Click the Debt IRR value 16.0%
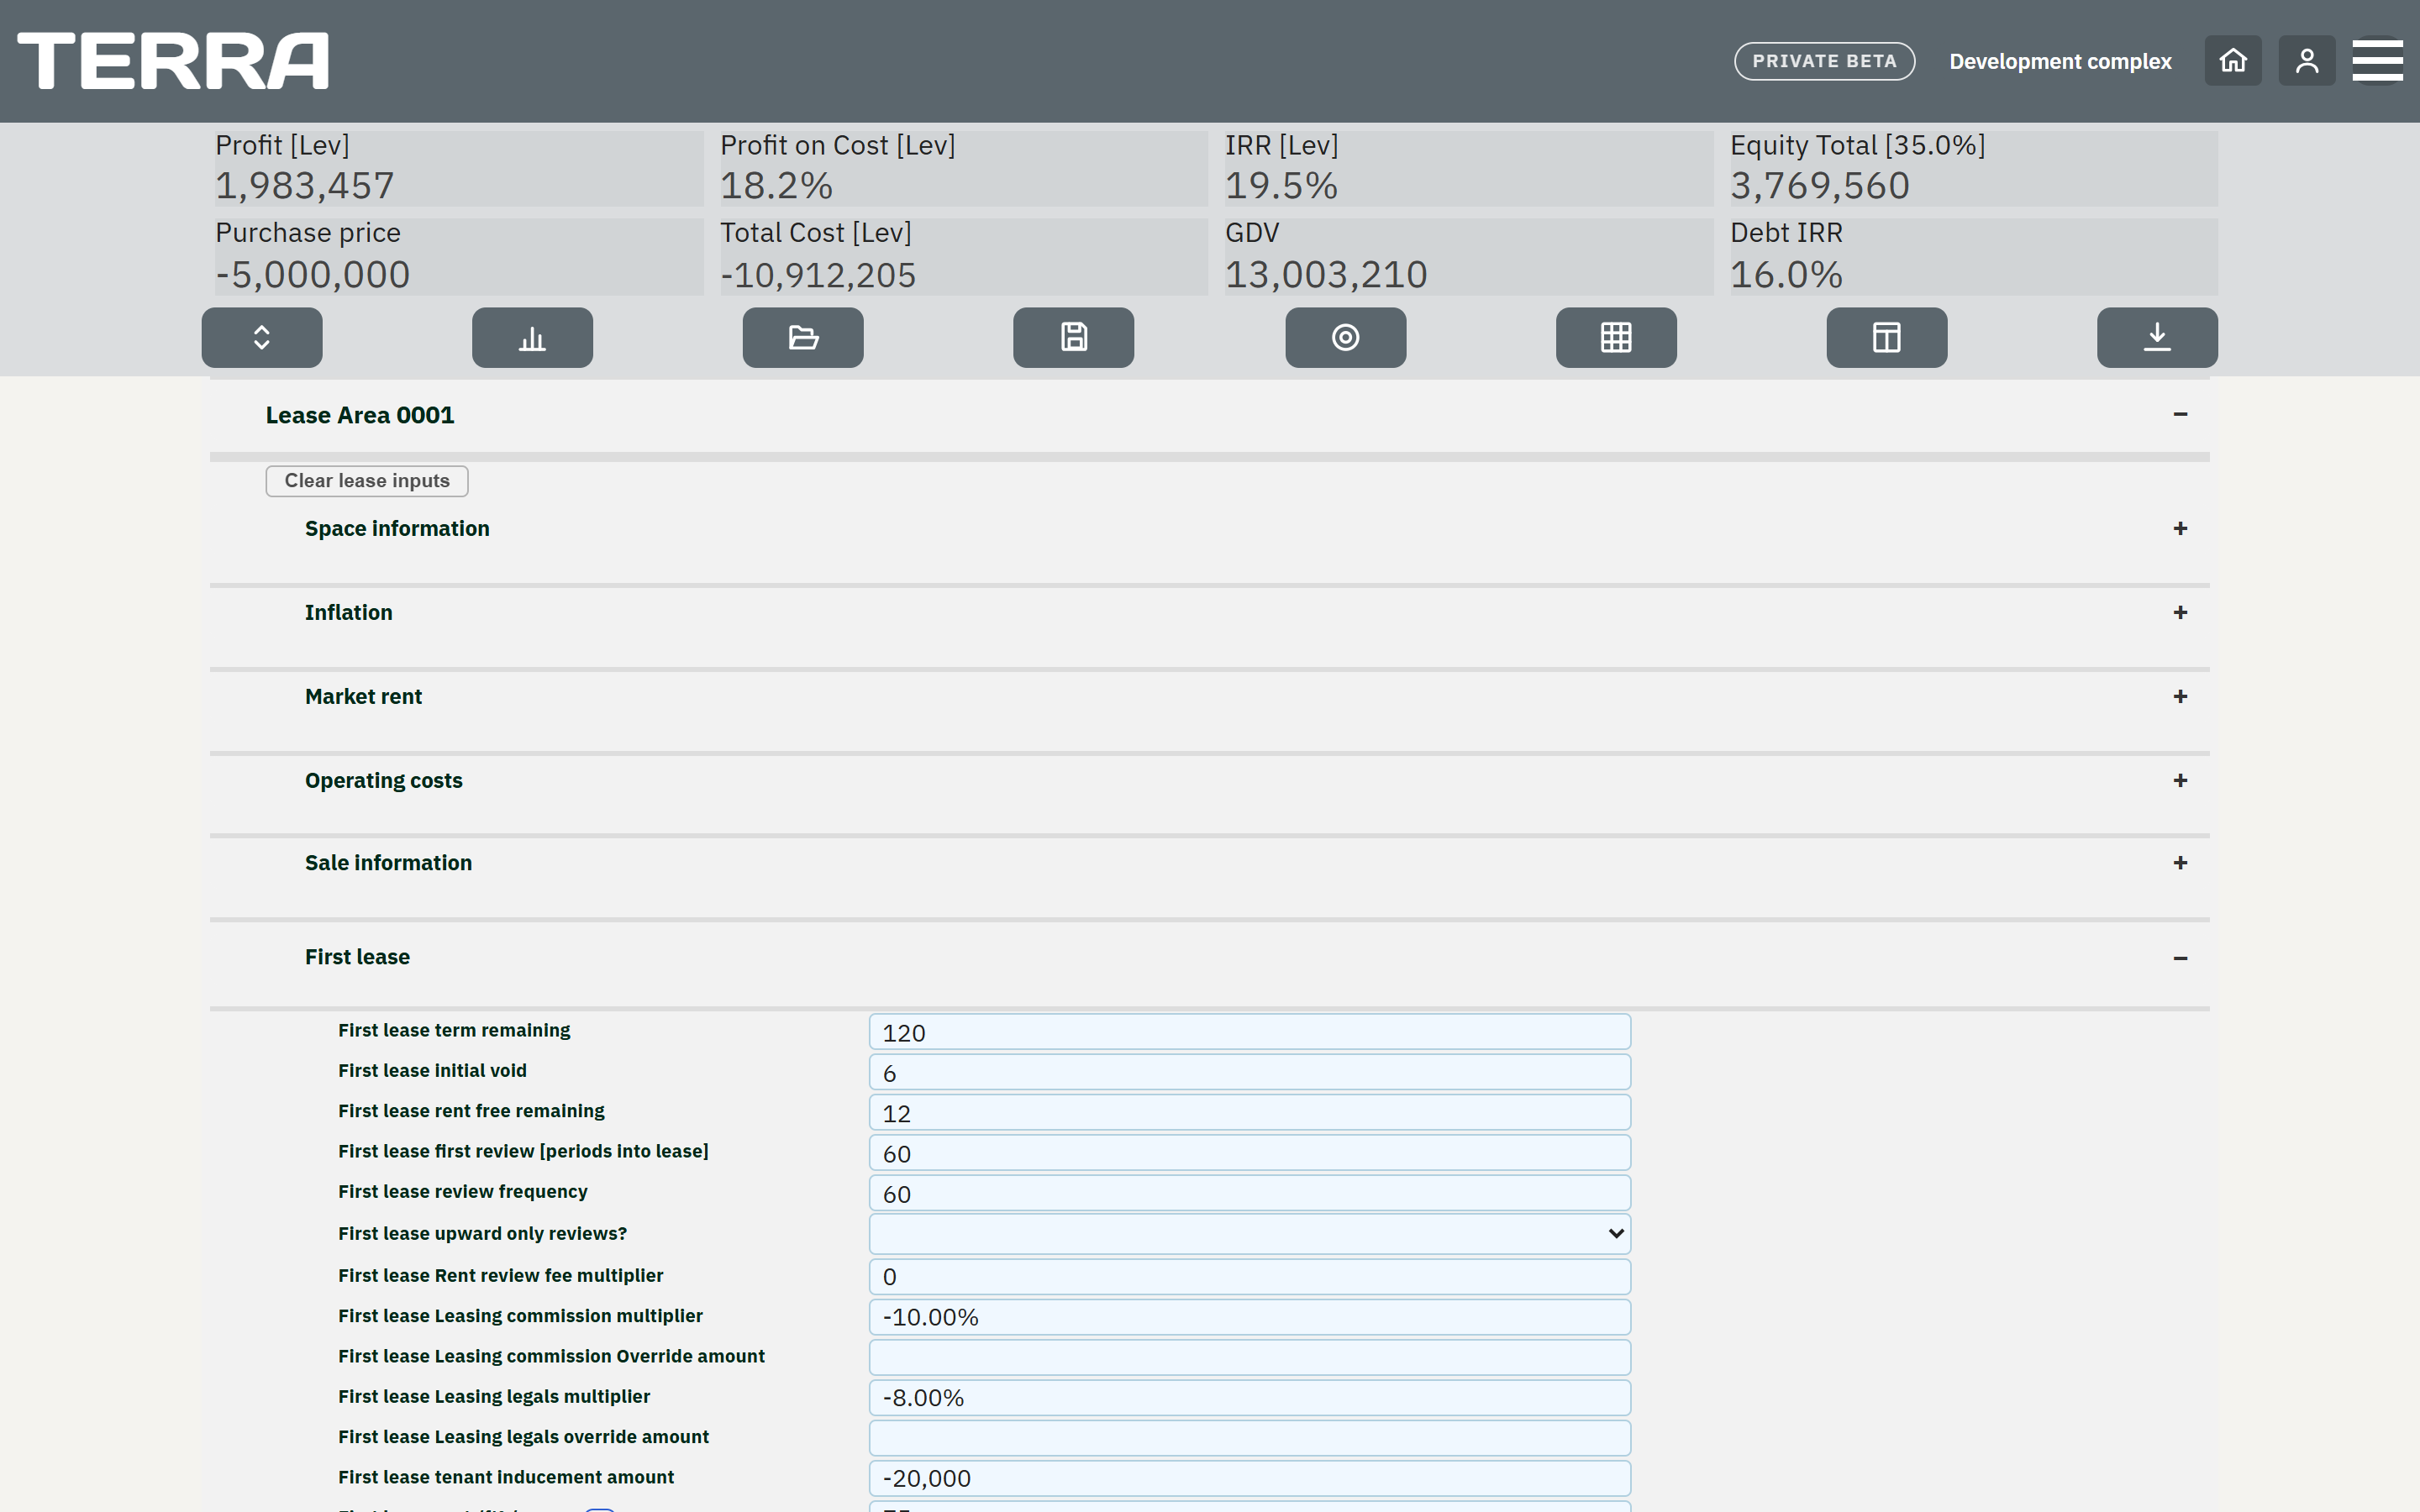Viewport: 2420px width, 1512px height. click(x=1786, y=275)
